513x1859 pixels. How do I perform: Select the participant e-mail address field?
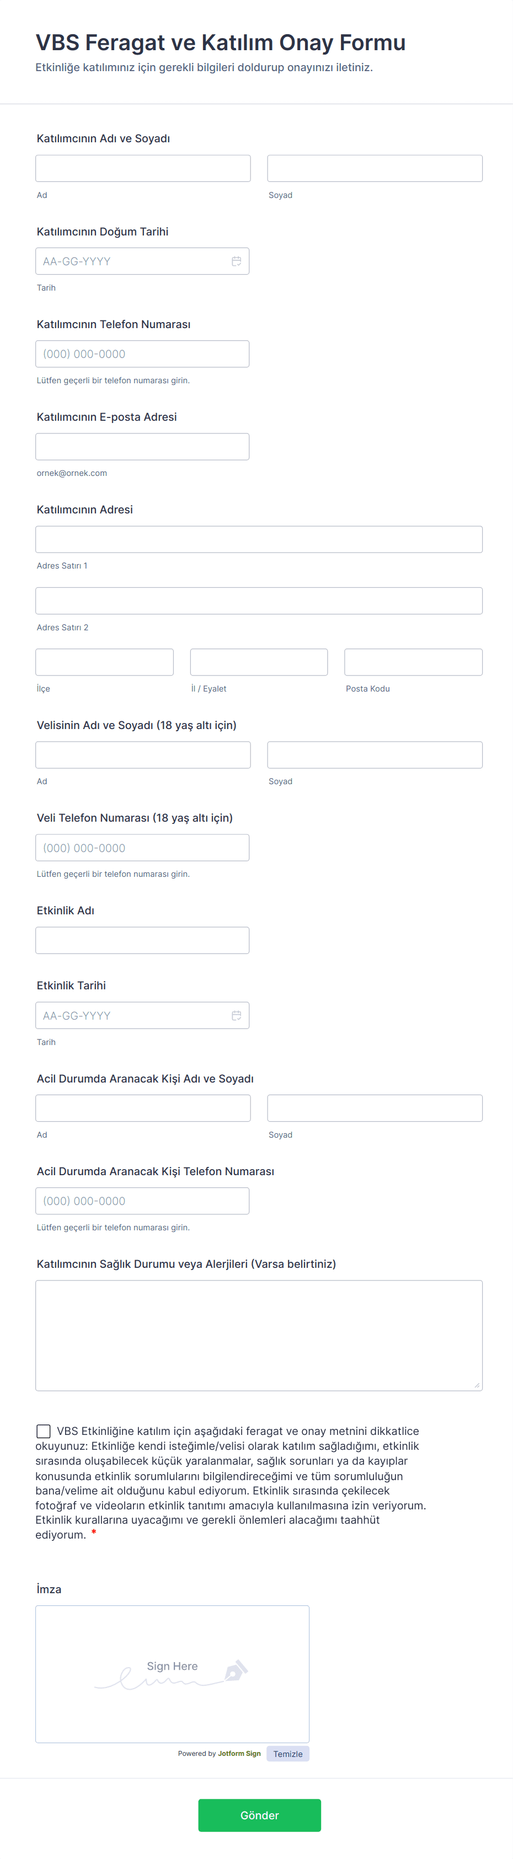tap(142, 447)
